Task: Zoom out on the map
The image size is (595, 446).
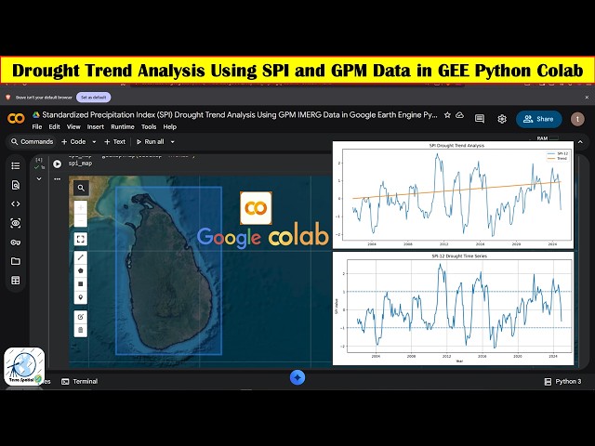Action: pos(81,221)
